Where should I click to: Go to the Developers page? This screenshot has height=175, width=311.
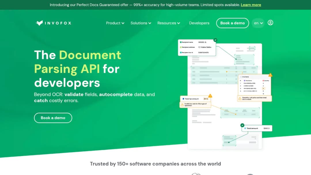point(199,23)
